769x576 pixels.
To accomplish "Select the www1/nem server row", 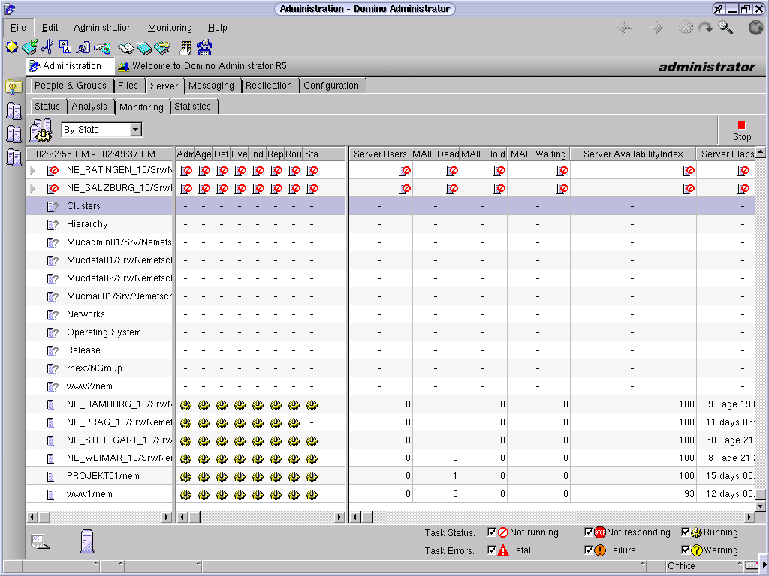I will [x=100, y=495].
